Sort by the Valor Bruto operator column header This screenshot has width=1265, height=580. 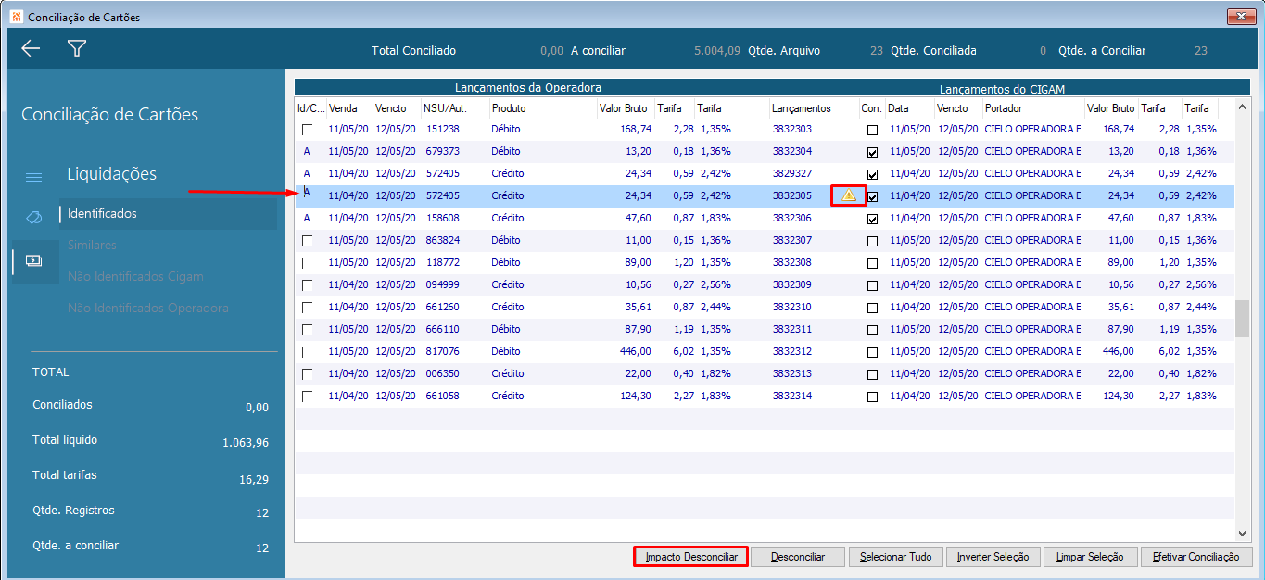click(624, 108)
